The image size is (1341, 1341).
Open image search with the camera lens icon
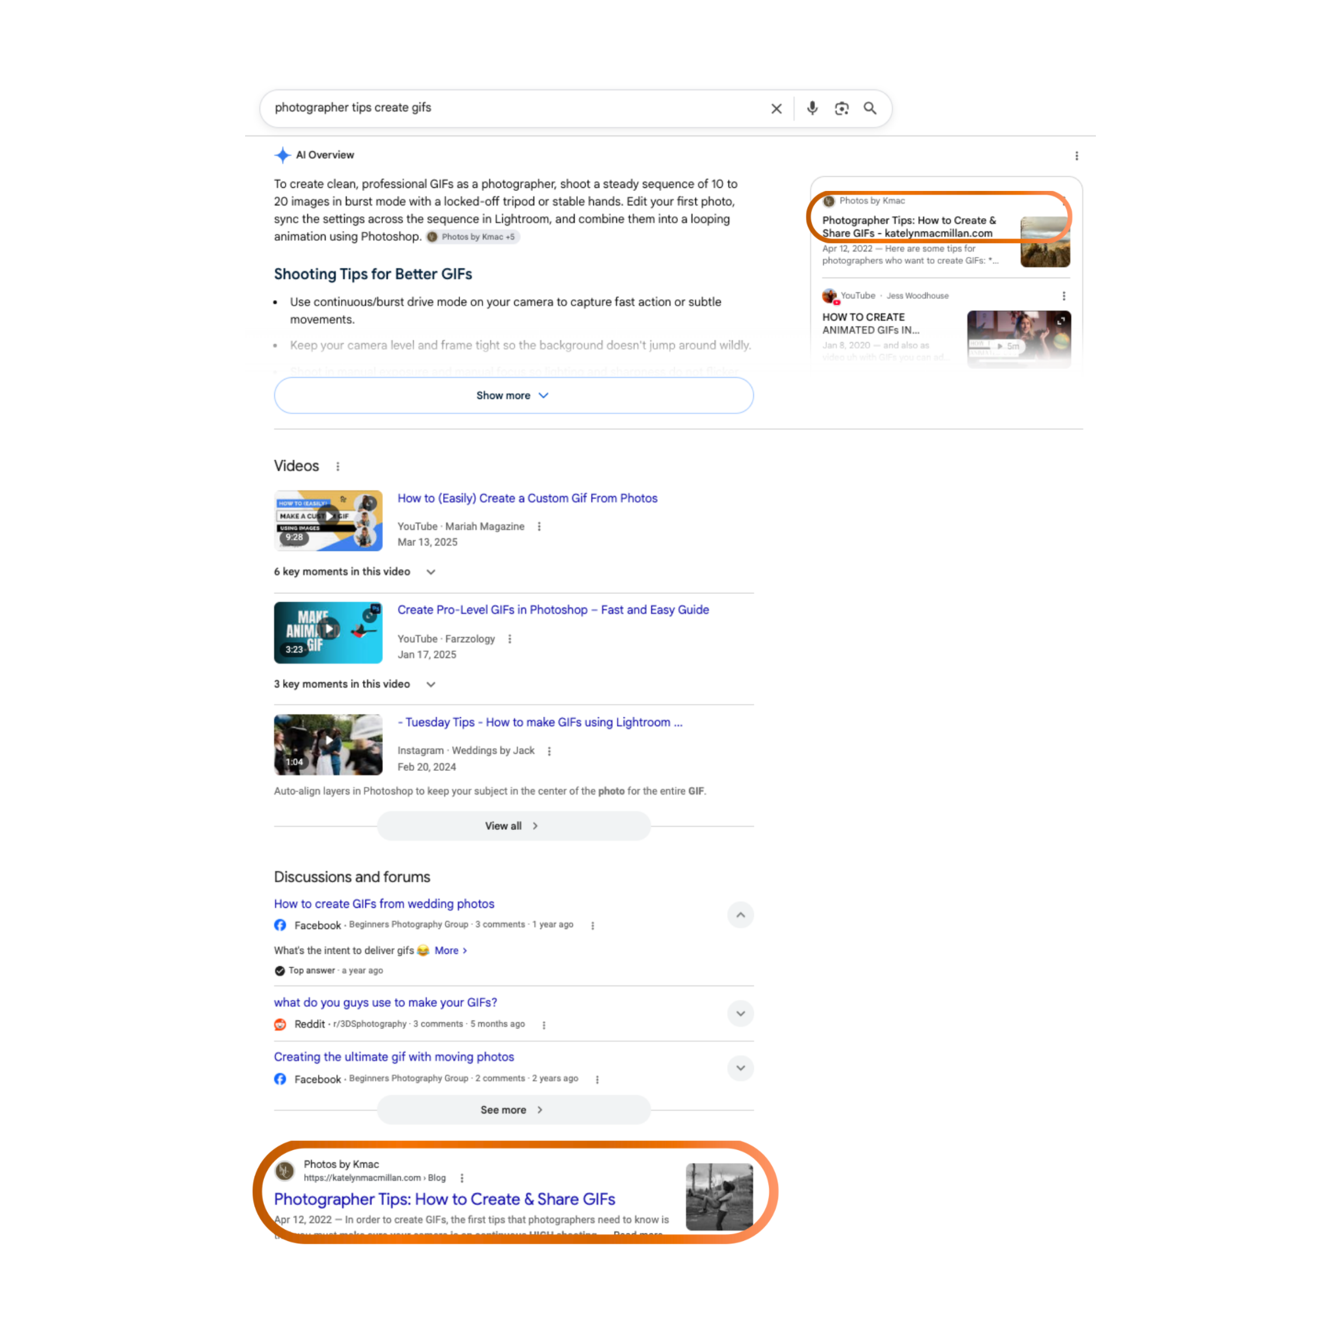(x=841, y=108)
